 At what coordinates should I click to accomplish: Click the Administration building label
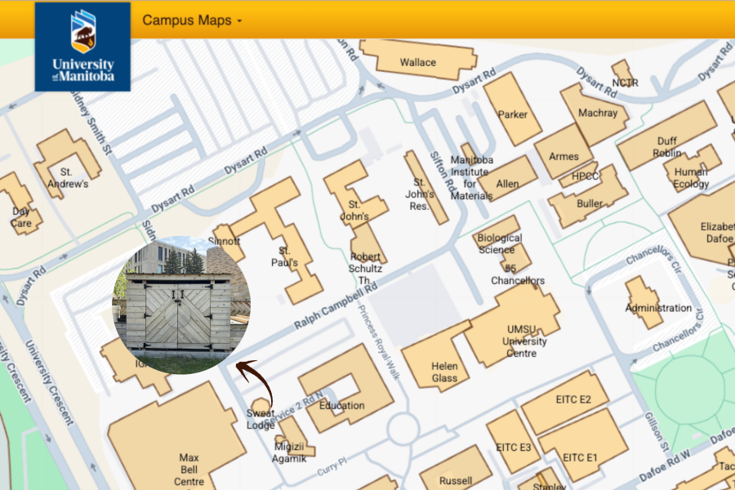pyautogui.click(x=658, y=308)
